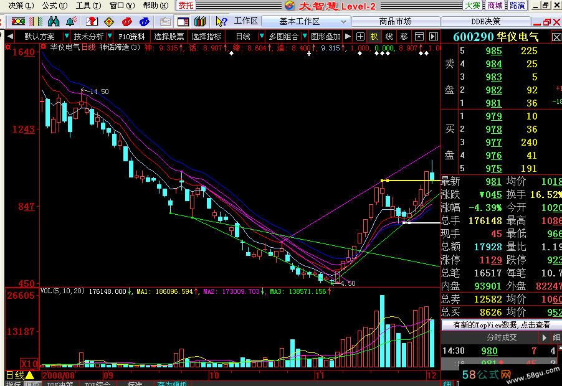Switch to the 商品市场 tab

[396, 22]
